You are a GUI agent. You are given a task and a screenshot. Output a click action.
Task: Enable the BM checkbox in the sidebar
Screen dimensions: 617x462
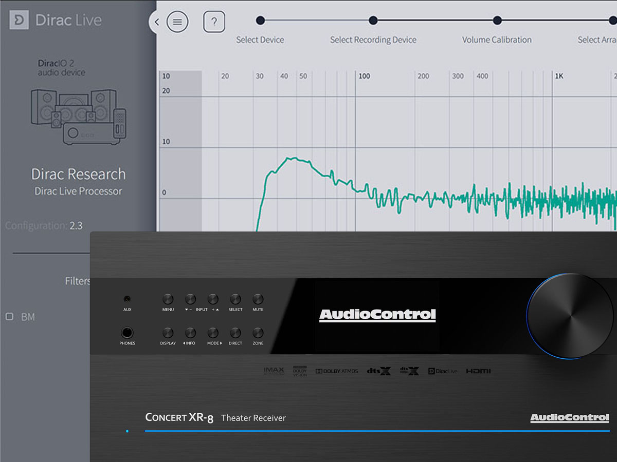9,317
